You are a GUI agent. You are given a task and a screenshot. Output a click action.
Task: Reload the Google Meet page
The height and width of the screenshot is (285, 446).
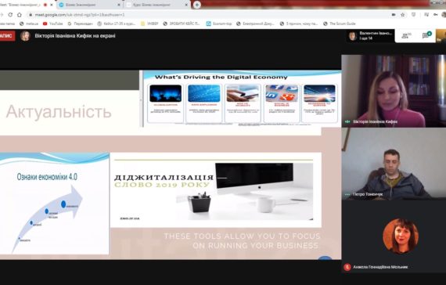tap(10, 15)
